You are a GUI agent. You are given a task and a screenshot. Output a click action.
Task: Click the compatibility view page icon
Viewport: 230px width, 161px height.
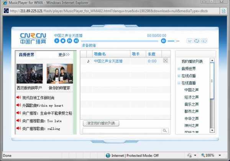(223, 11)
